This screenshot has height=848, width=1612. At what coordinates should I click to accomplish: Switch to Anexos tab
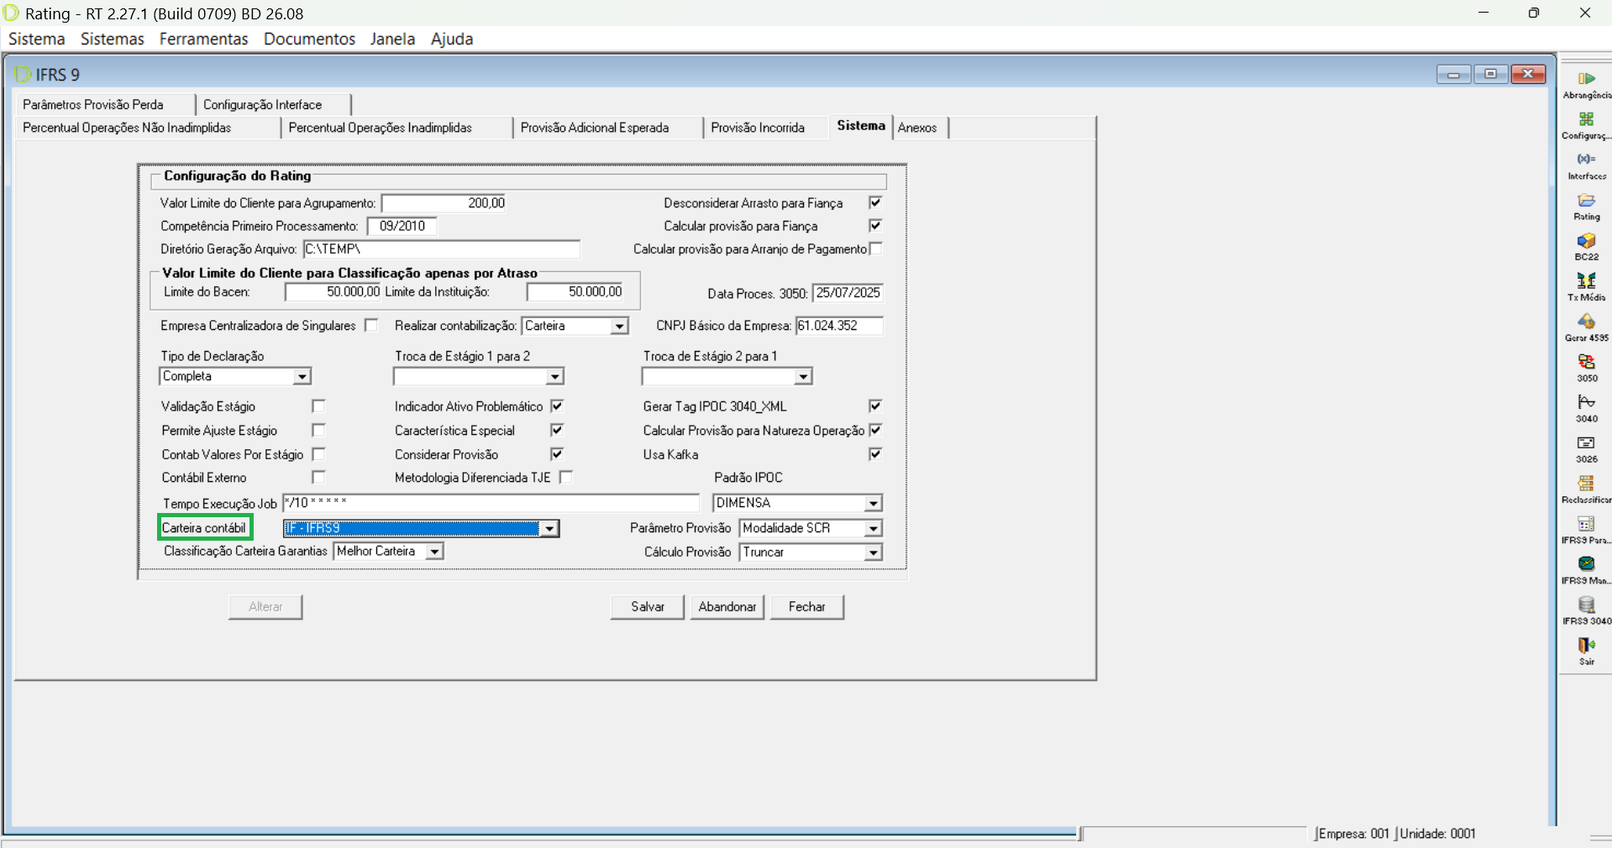(x=920, y=128)
